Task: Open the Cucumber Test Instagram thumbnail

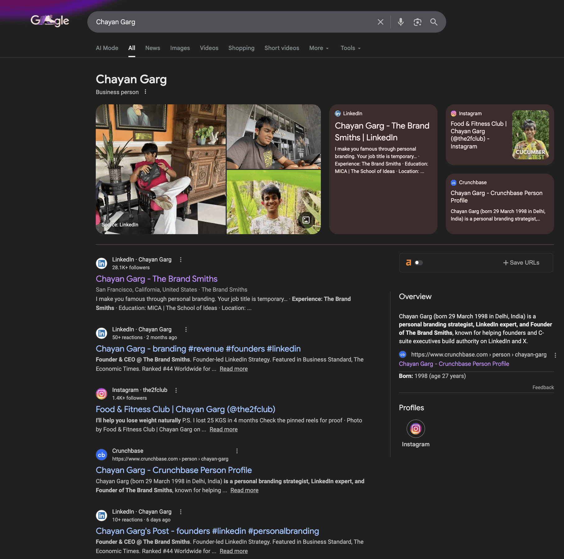Action: pyautogui.click(x=530, y=135)
